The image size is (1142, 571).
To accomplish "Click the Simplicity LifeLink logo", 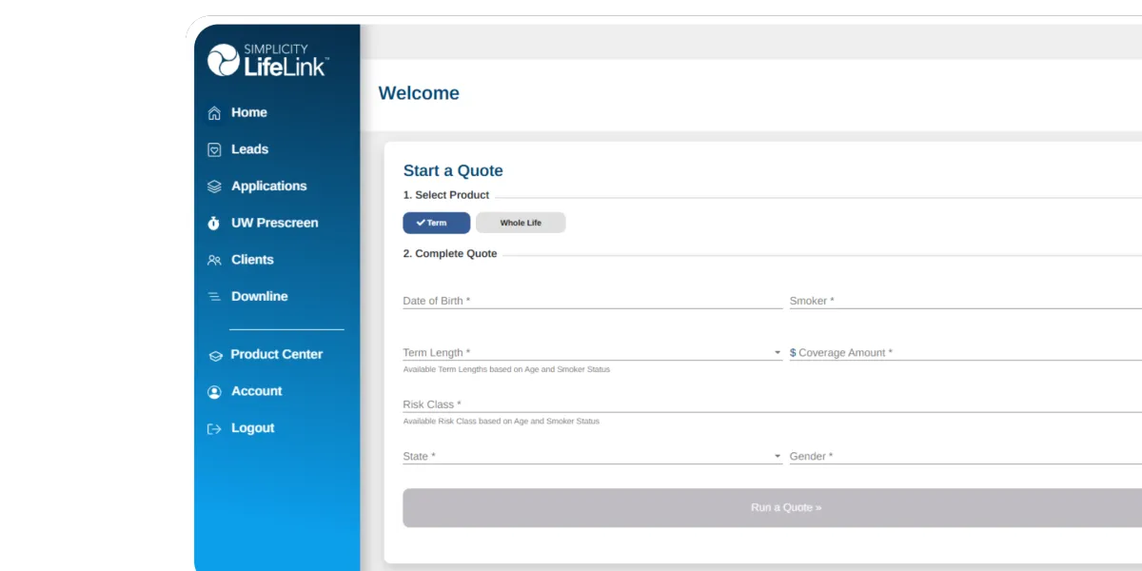I will click(x=267, y=60).
